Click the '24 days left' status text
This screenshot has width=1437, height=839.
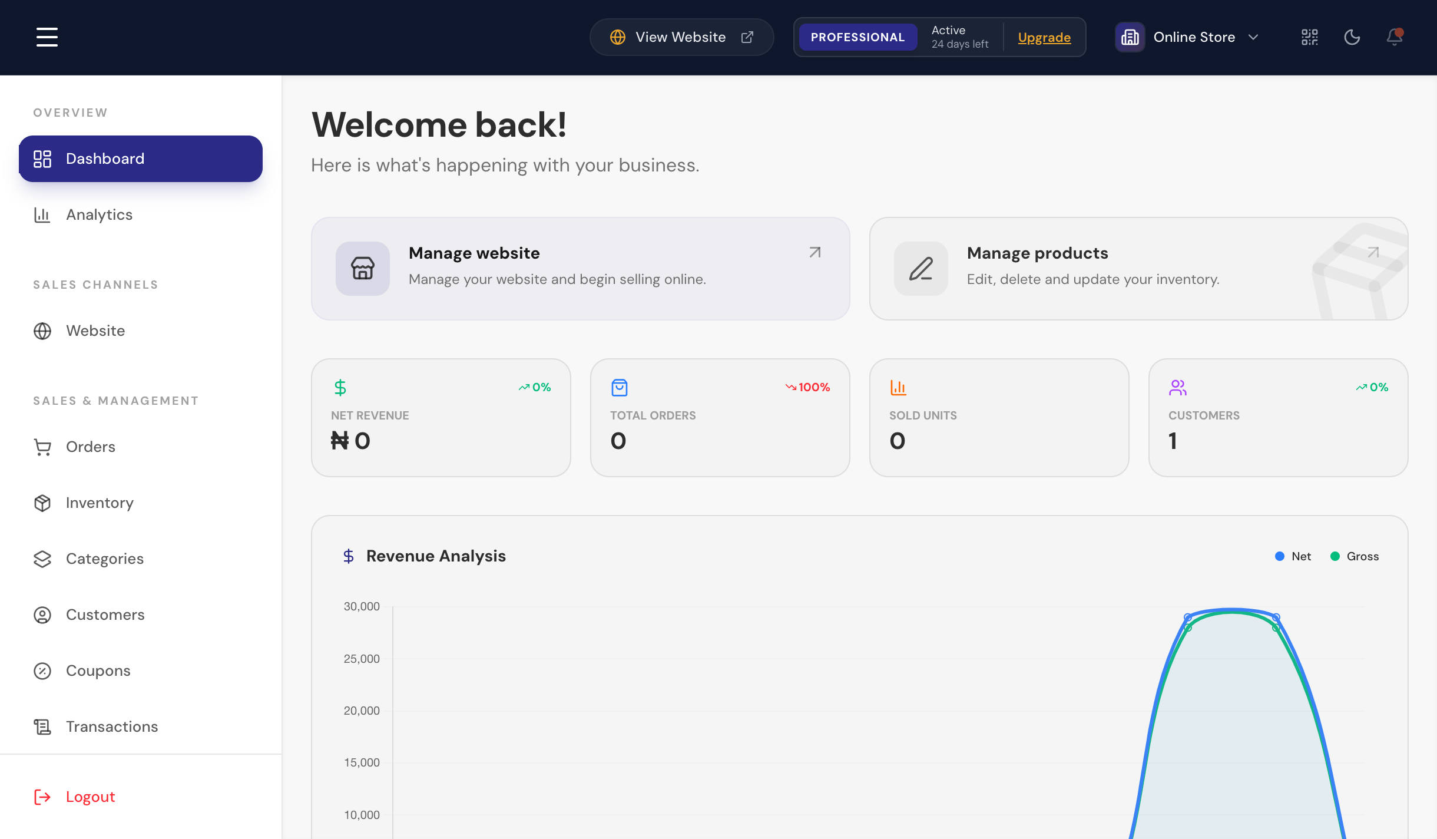pos(960,44)
